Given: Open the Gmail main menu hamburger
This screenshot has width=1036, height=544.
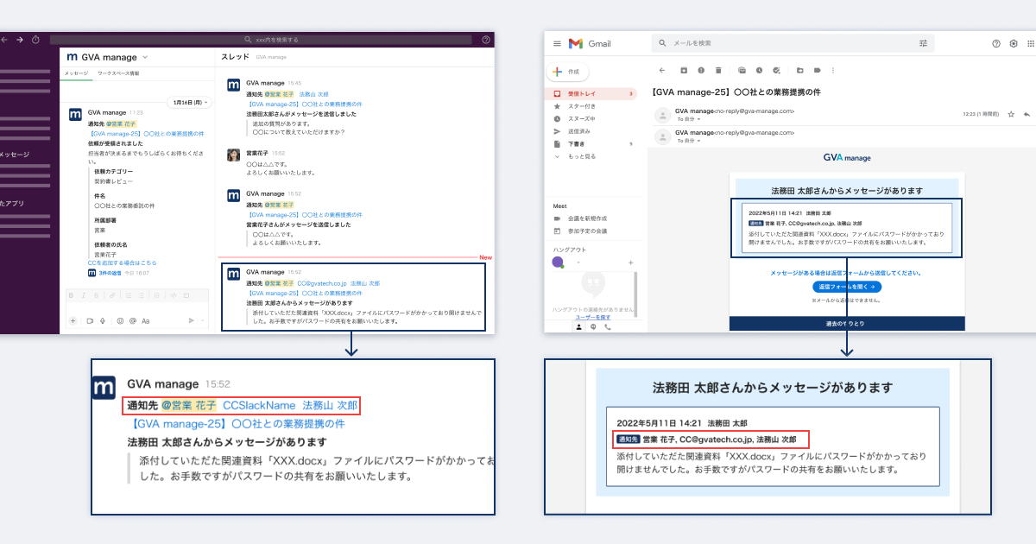Looking at the screenshot, I should [x=557, y=43].
